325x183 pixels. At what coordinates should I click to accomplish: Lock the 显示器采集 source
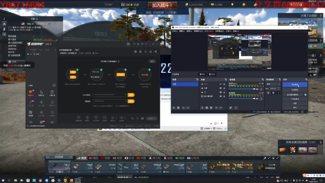[x=224, y=96]
